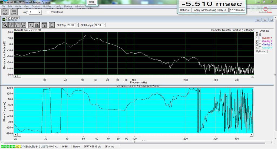Open the Options menu

click(x=36, y=6)
